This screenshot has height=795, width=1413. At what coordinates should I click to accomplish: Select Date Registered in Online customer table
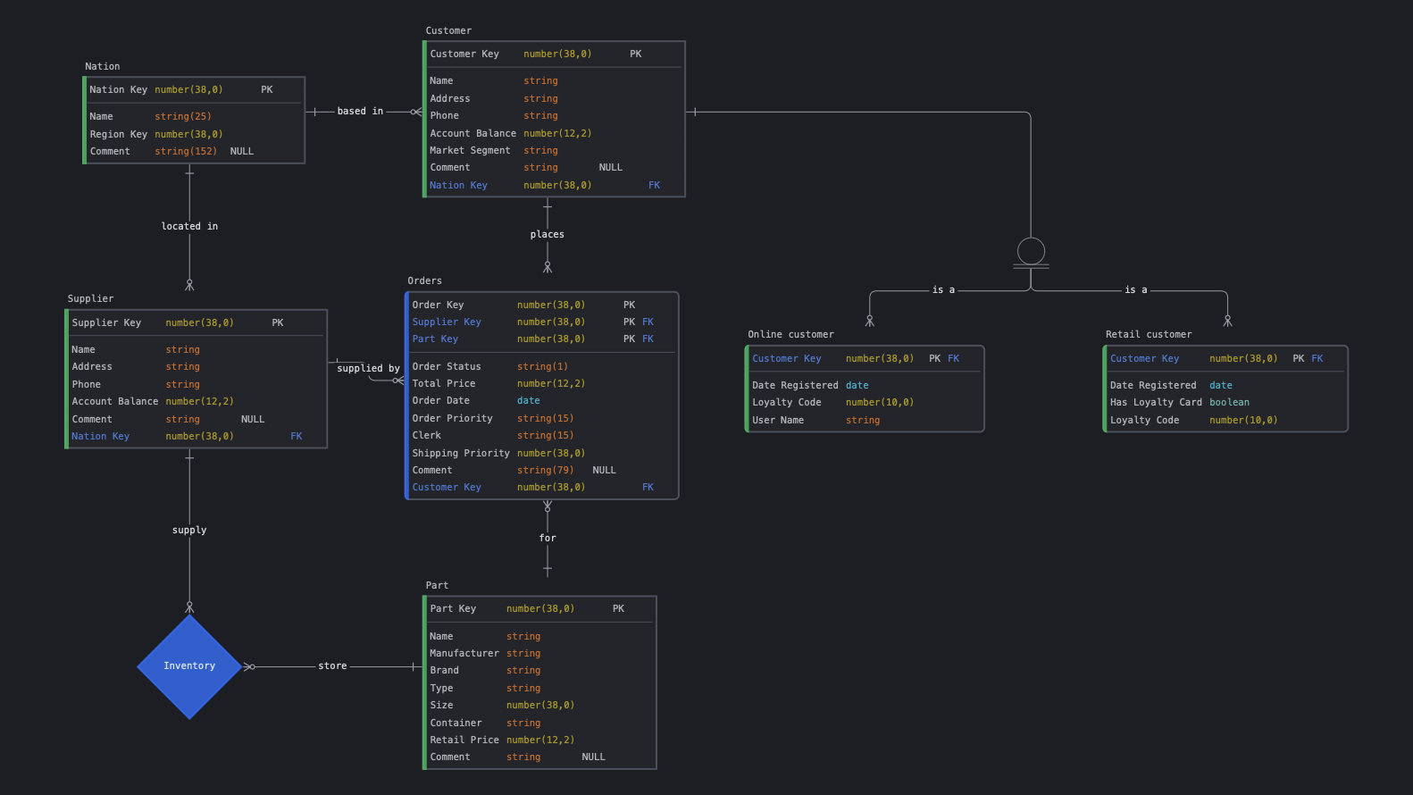coord(865,386)
